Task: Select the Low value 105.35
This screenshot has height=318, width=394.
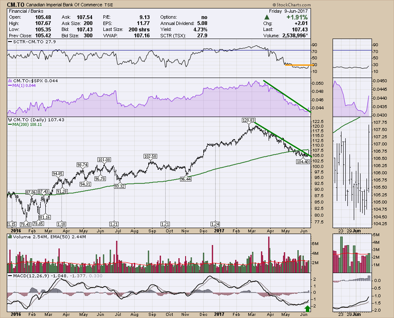Action: click(43, 29)
